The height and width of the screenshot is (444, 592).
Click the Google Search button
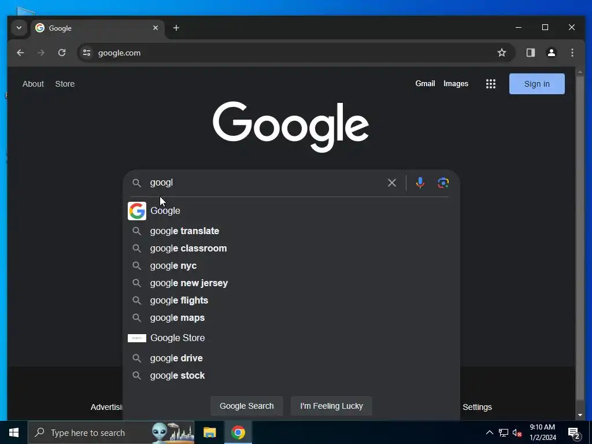coord(246,406)
